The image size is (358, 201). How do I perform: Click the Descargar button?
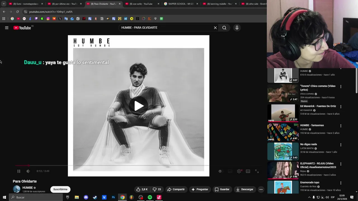[244, 189]
